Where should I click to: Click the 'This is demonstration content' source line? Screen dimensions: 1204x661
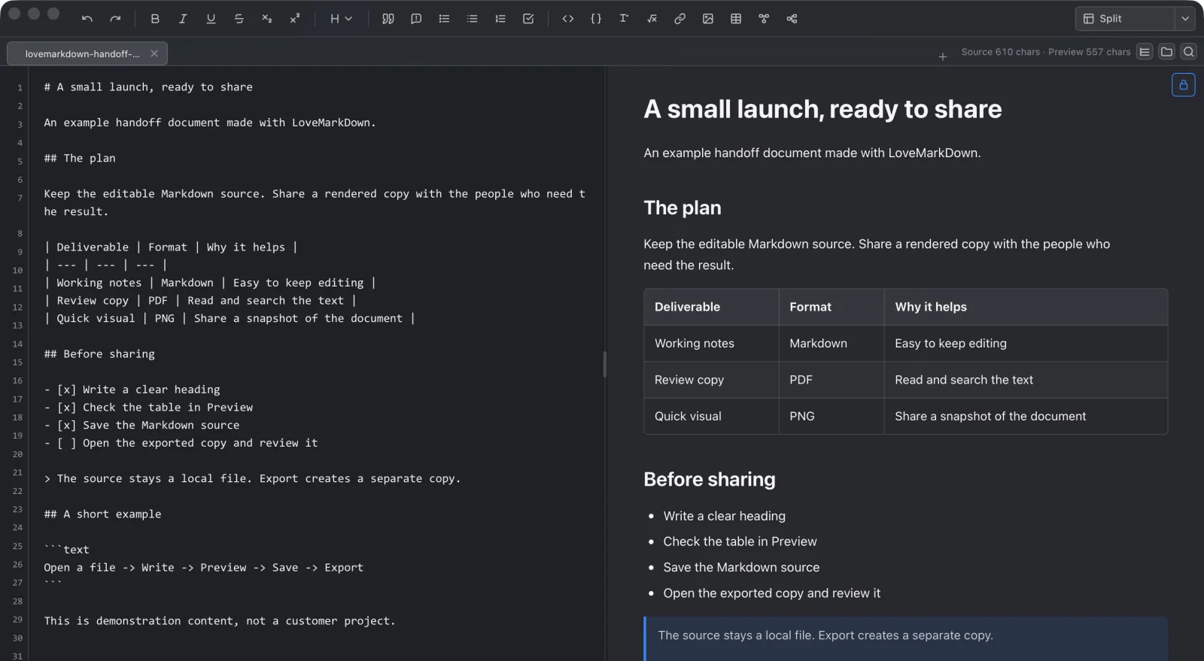pos(219,621)
